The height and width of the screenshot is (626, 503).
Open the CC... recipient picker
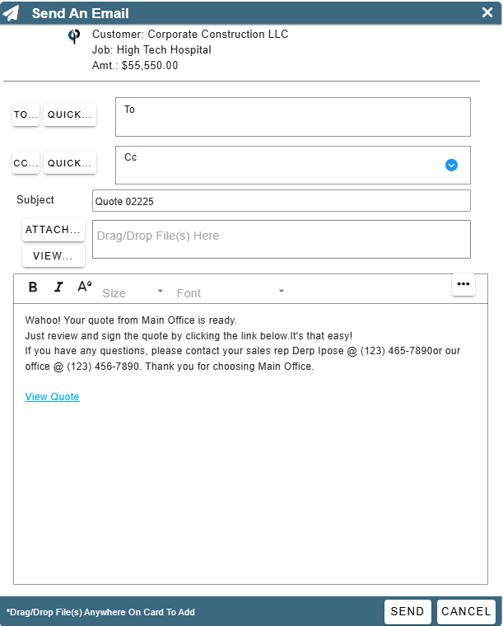point(26,163)
